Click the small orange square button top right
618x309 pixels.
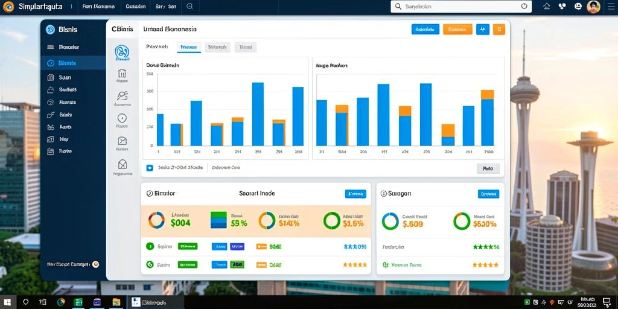(x=499, y=29)
